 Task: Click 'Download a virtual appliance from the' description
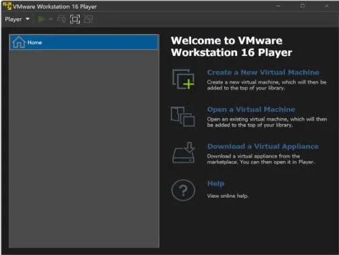[253, 156]
